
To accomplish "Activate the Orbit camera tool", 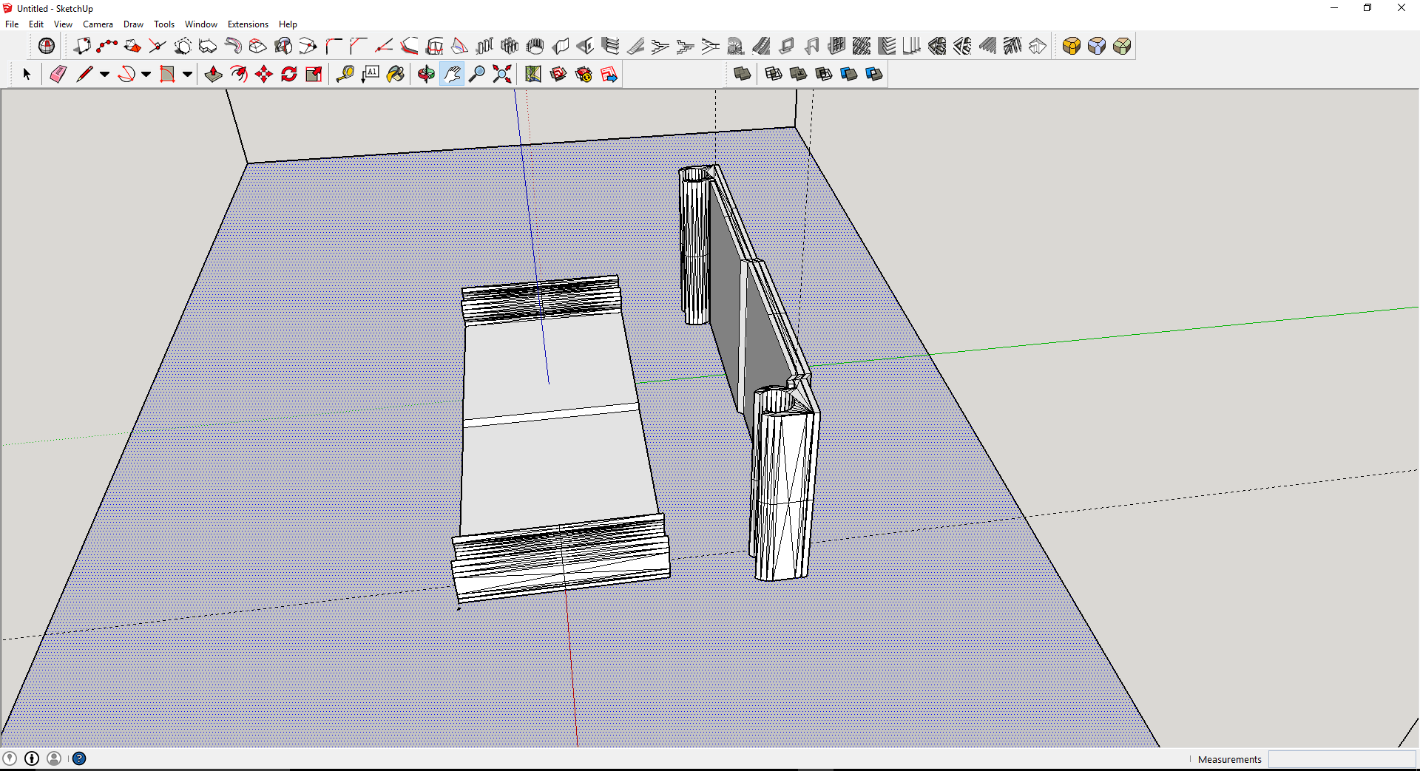I will (426, 74).
